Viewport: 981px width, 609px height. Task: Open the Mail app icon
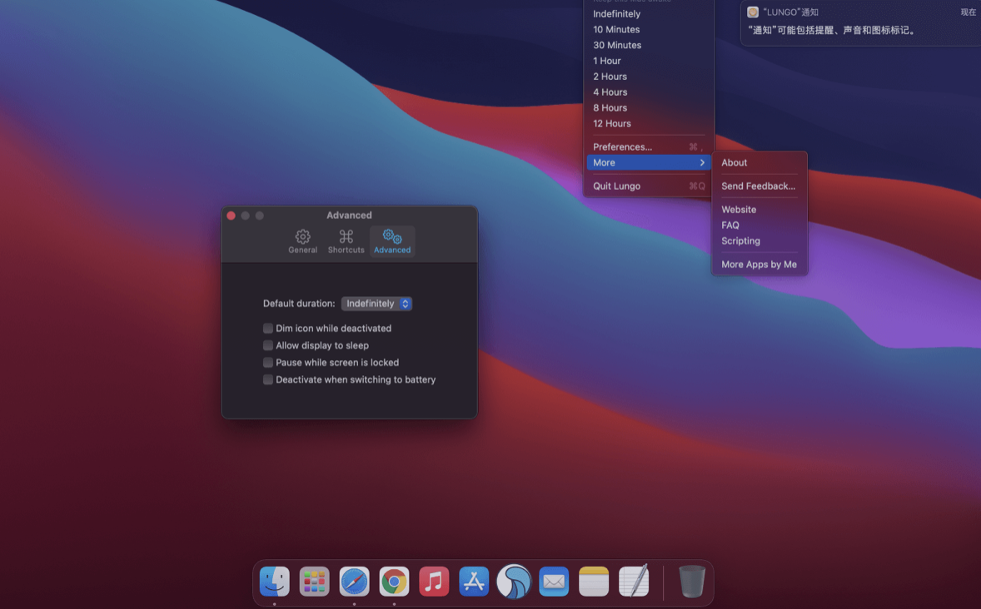[x=554, y=582]
